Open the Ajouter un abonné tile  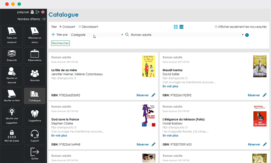[x=12, y=76]
